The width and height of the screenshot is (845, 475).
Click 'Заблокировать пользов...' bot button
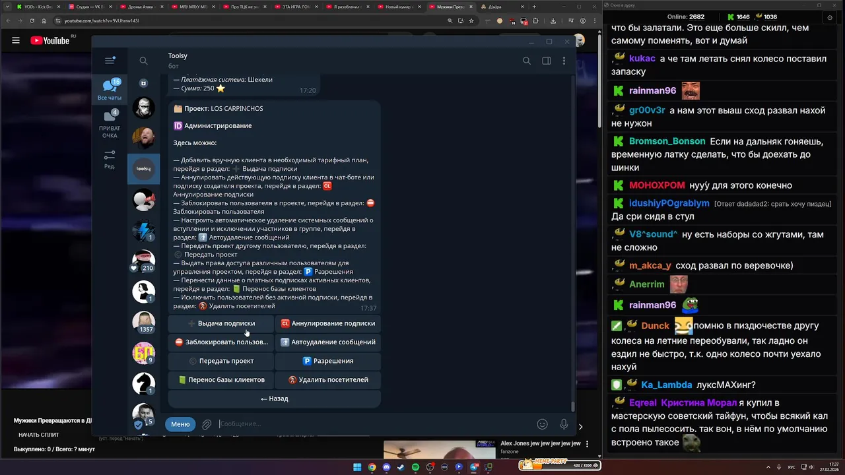(x=220, y=342)
